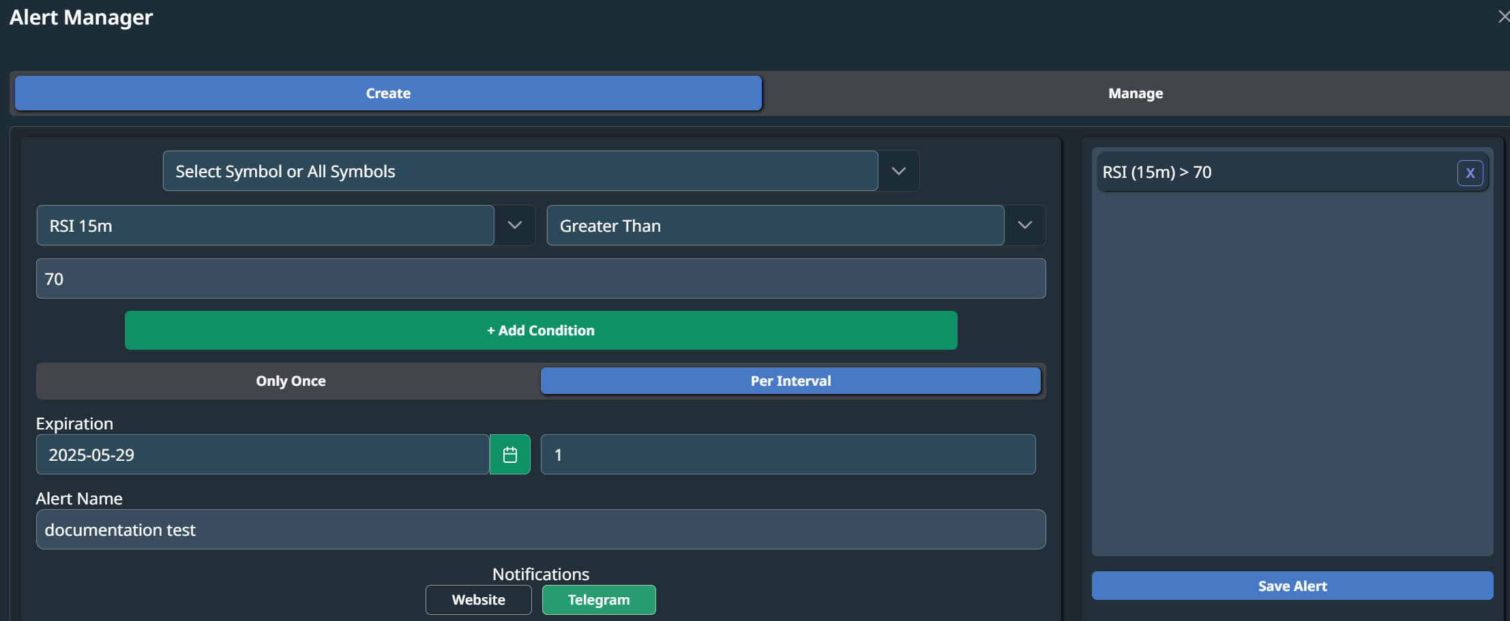The height and width of the screenshot is (621, 1510).
Task: Select the Only Once frequency option
Action: 291,381
